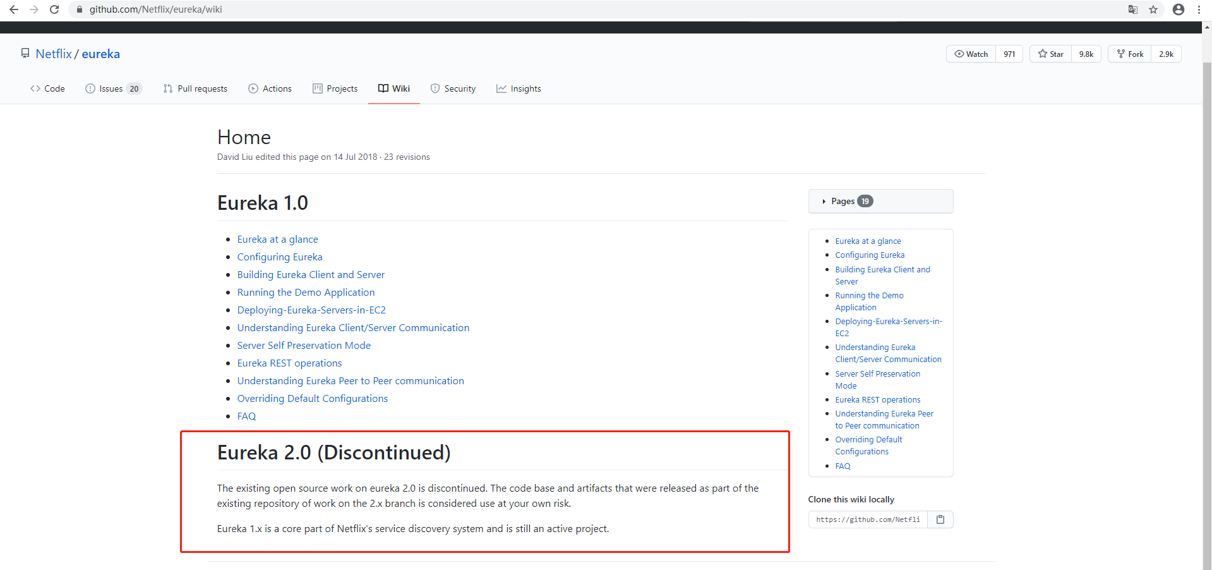Click the browser back arrow icon
Image resolution: width=1212 pixels, height=570 pixels.
point(13,9)
